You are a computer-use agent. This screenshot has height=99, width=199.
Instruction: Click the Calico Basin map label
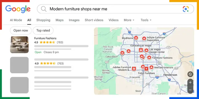[x=112, y=57]
